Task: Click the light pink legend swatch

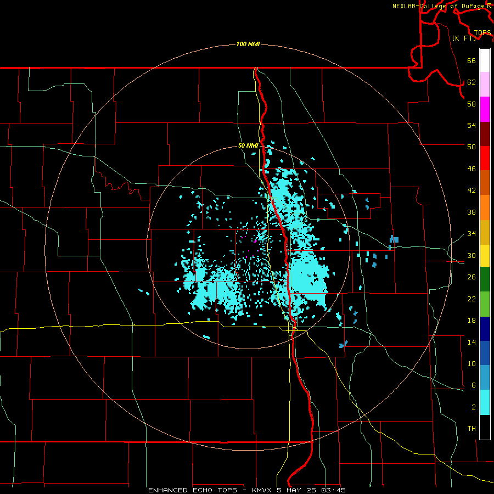Action: [x=485, y=84]
